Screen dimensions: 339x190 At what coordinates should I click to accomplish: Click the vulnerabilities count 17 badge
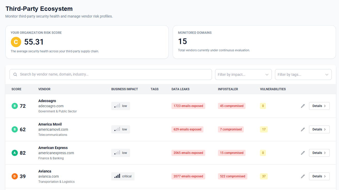(264, 129)
